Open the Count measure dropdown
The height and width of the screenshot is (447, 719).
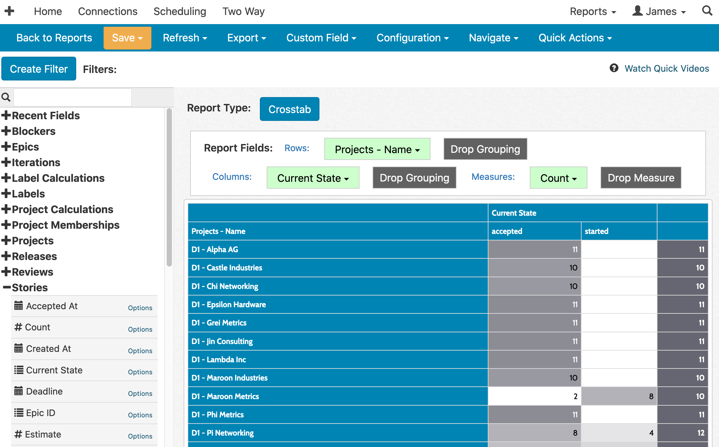point(558,178)
